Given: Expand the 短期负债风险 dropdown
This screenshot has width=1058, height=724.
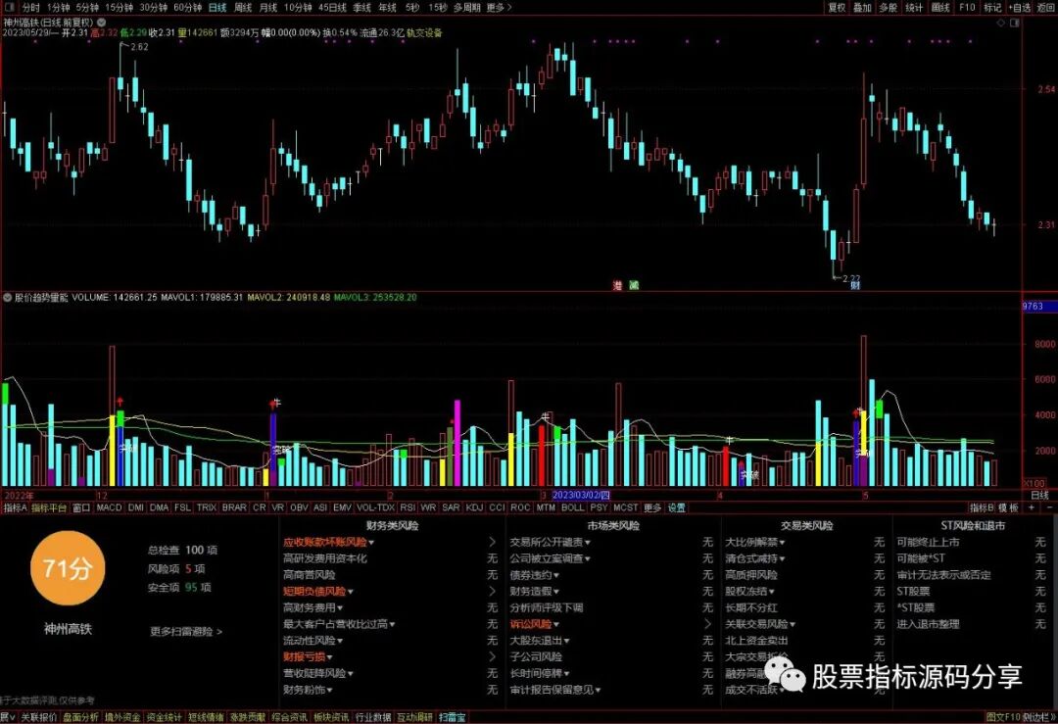Looking at the screenshot, I should pos(350,592).
